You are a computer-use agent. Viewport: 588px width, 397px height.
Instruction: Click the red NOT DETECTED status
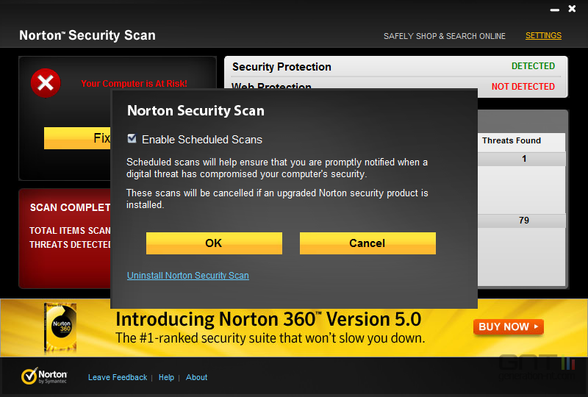(523, 87)
